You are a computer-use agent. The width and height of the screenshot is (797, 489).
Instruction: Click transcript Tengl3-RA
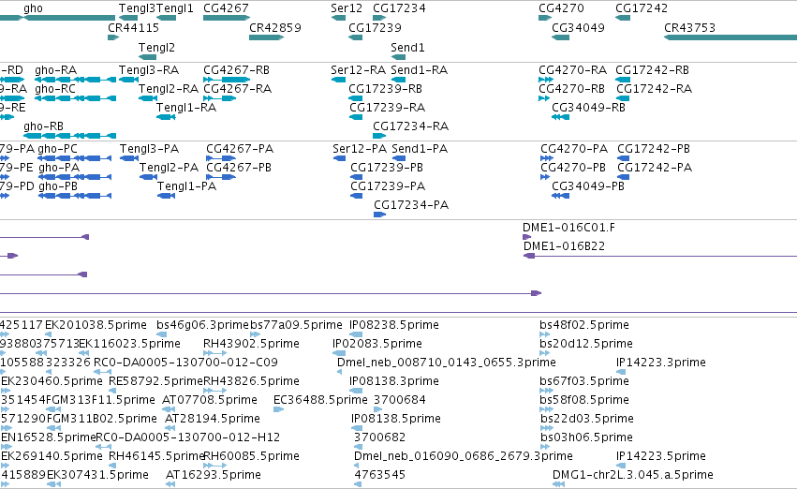click(x=149, y=70)
